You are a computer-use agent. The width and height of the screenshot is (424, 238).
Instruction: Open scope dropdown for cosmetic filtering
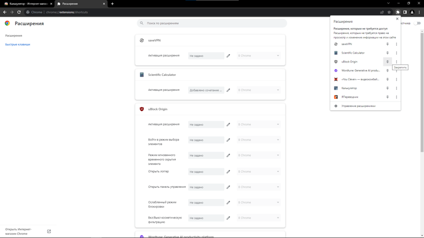(258, 218)
